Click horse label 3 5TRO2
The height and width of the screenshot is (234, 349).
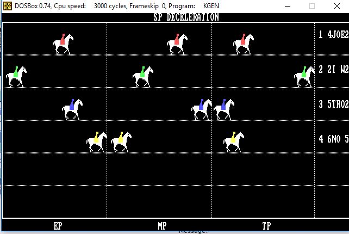[334, 104]
